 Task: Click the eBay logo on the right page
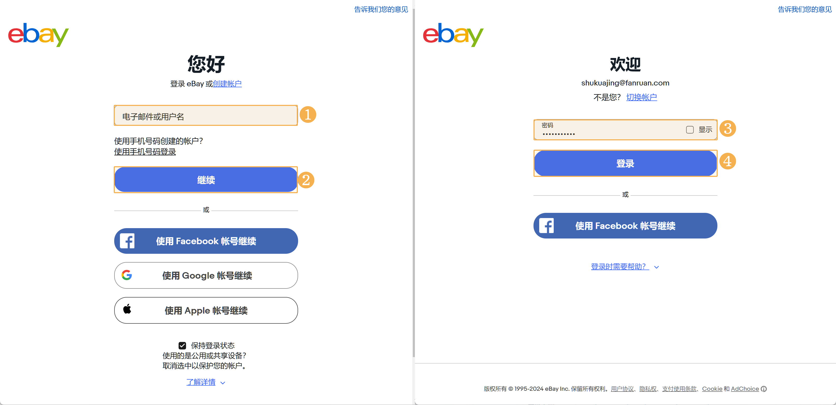453,35
